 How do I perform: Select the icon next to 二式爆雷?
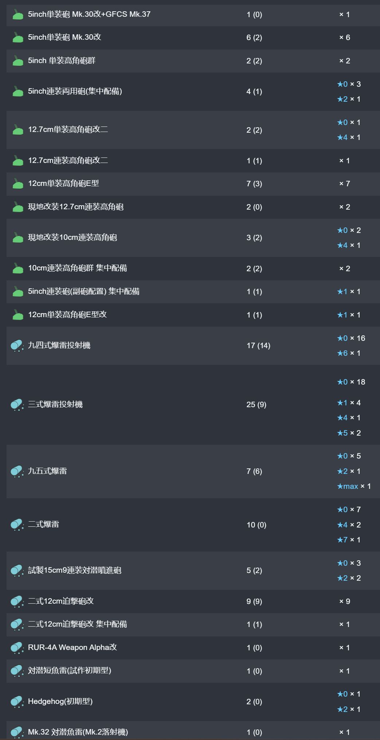click(17, 525)
